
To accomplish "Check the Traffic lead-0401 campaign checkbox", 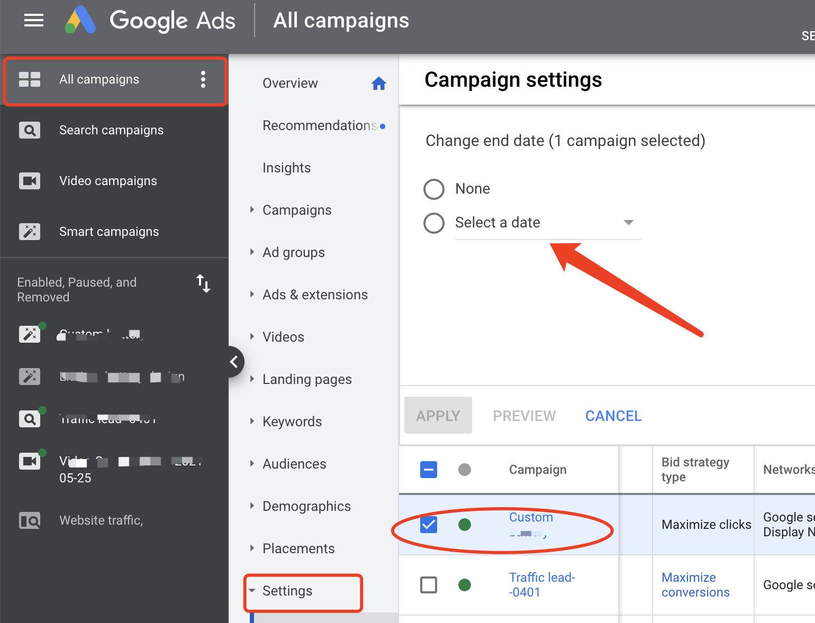I will coord(429,585).
